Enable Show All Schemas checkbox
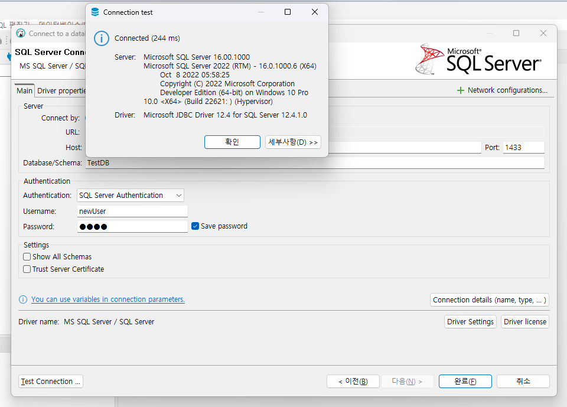This screenshot has width=567, height=407. (x=27, y=257)
